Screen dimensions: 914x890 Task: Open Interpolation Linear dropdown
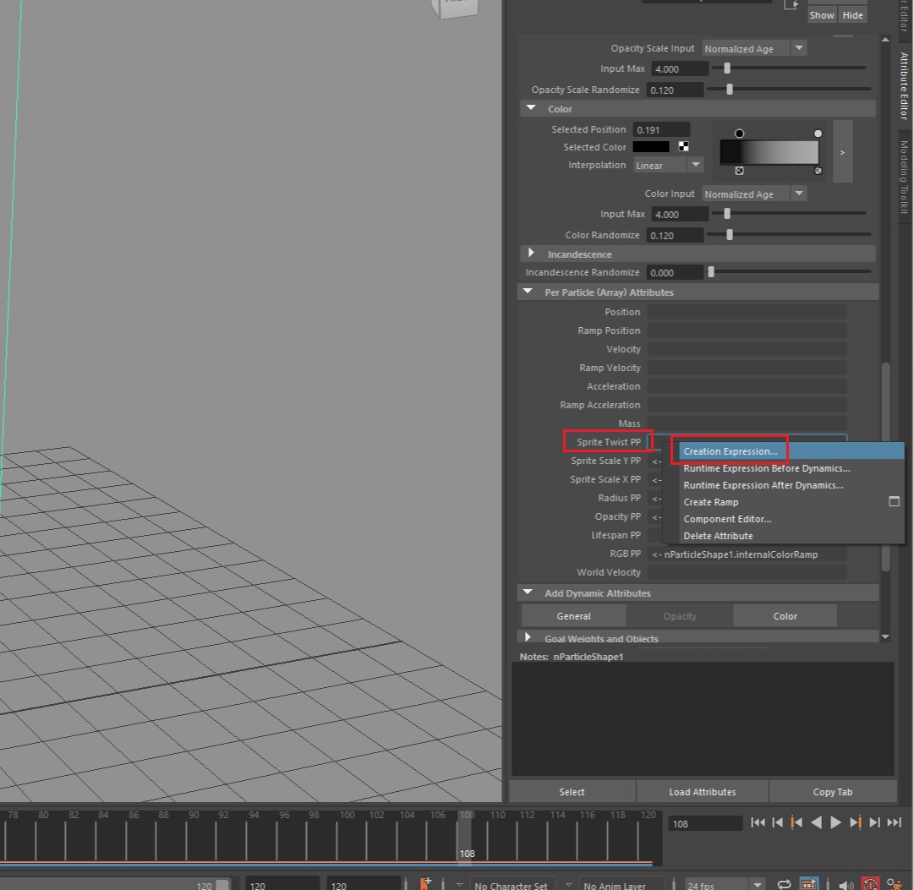pyautogui.click(x=668, y=165)
